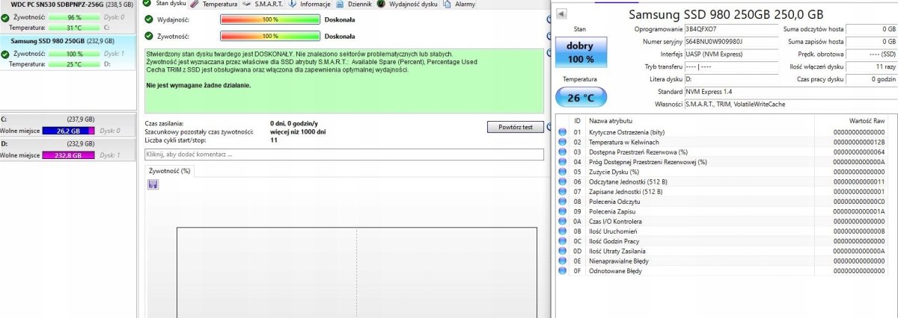The height and width of the screenshot is (318, 898).
Task: Click the save floppy icon above the chart
Action: (x=153, y=184)
